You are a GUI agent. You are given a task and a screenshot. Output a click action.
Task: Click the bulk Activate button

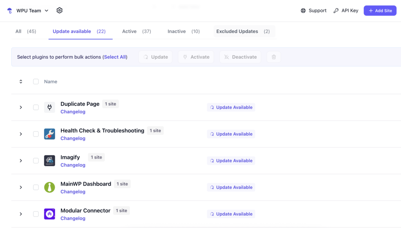pyautogui.click(x=196, y=57)
